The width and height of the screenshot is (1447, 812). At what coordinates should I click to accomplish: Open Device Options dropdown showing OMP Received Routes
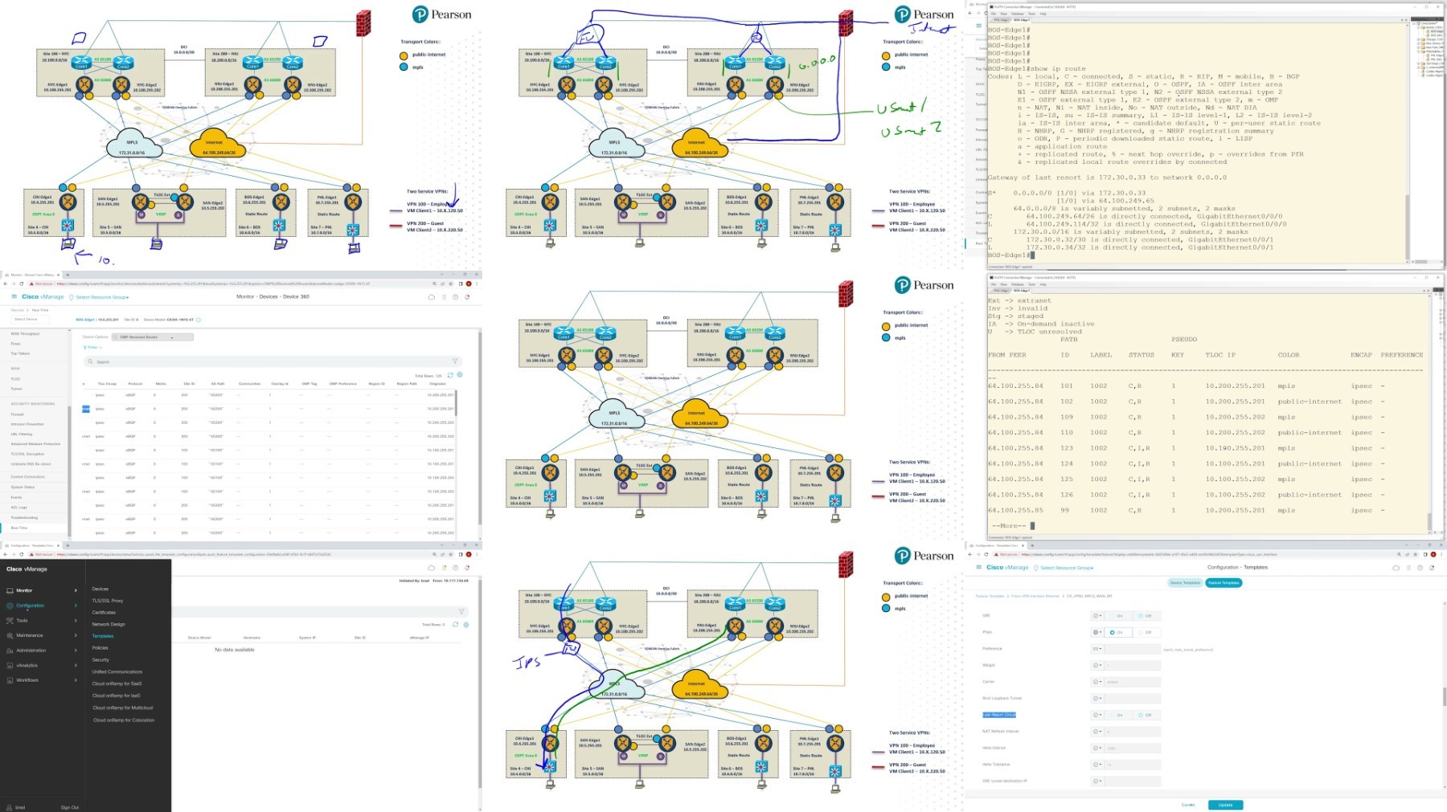tap(153, 337)
